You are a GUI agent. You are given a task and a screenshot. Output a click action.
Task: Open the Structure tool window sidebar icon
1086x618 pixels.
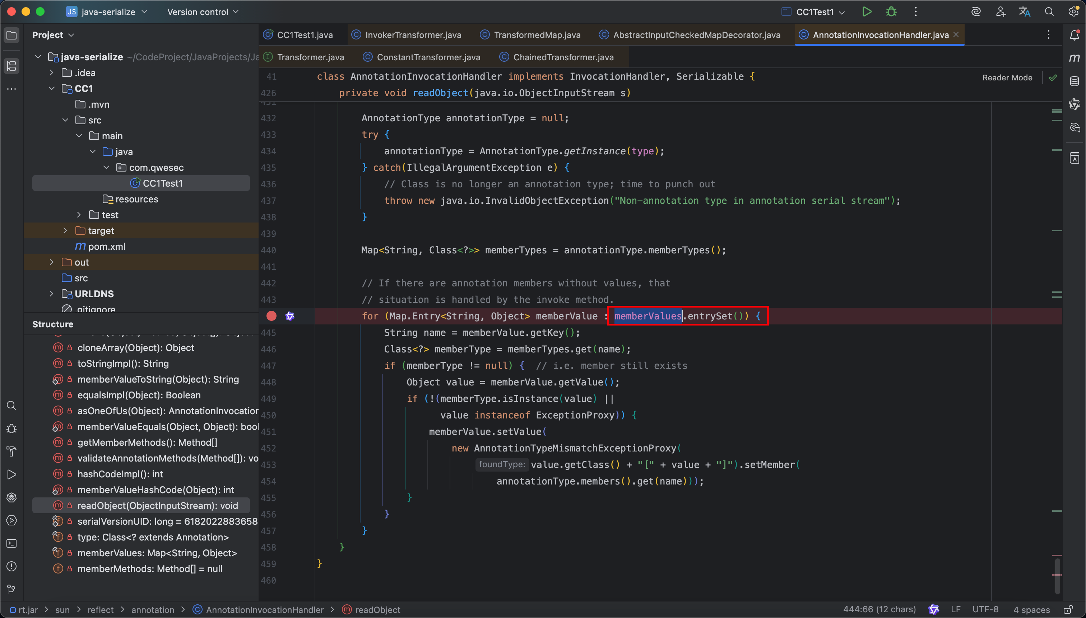coord(11,66)
